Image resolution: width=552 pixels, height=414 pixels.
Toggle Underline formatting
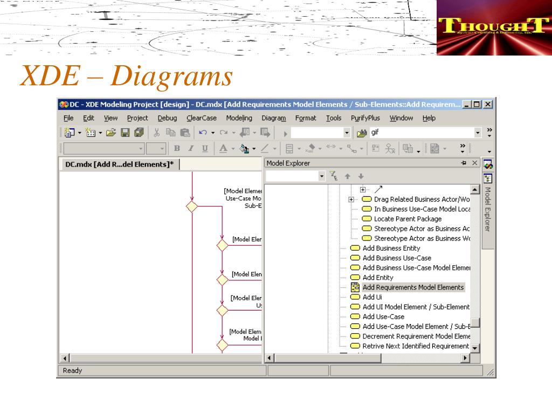(x=205, y=149)
